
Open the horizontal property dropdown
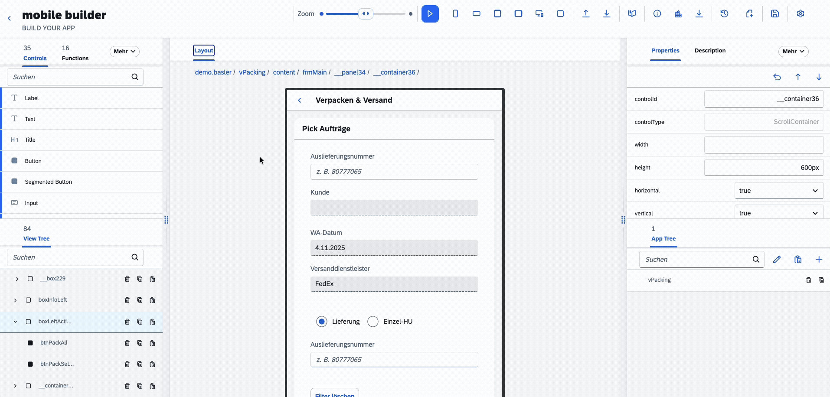(x=778, y=191)
